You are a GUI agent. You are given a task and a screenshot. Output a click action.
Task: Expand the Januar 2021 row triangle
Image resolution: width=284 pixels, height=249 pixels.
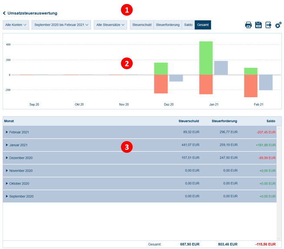(7, 145)
